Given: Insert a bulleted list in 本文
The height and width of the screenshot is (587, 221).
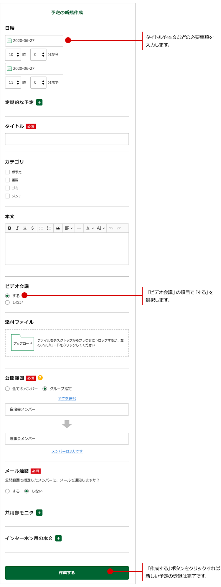Looking at the screenshot, I should 42,228.
